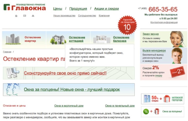Click the red 2% coupon icon
This screenshot has width=188, height=121.
click(177, 72)
